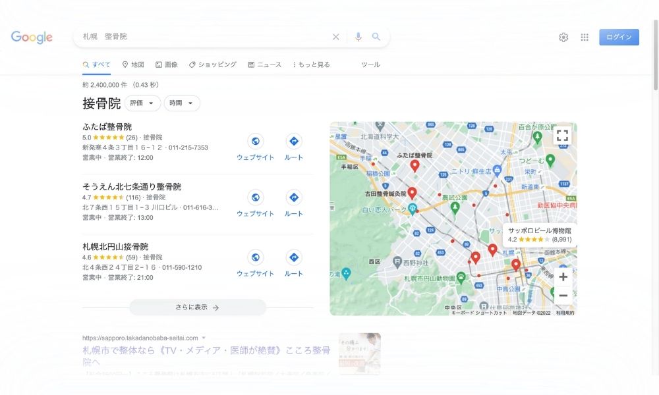This screenshot has height=395, width=659.
Task: Click the こころ整骨院 result thumbnail image
Action: point(360,354)
